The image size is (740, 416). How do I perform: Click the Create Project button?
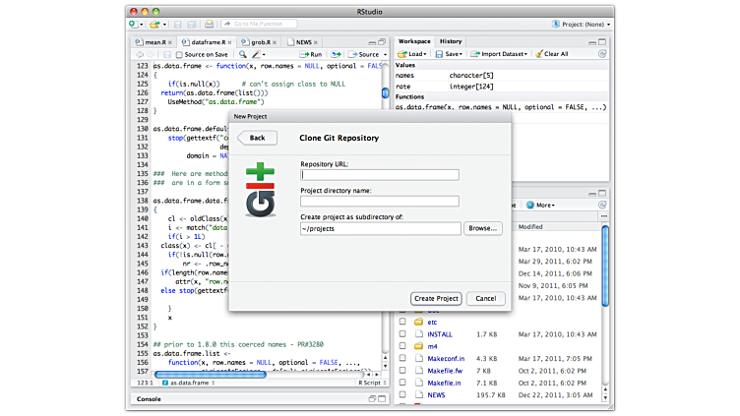(436, 298)
